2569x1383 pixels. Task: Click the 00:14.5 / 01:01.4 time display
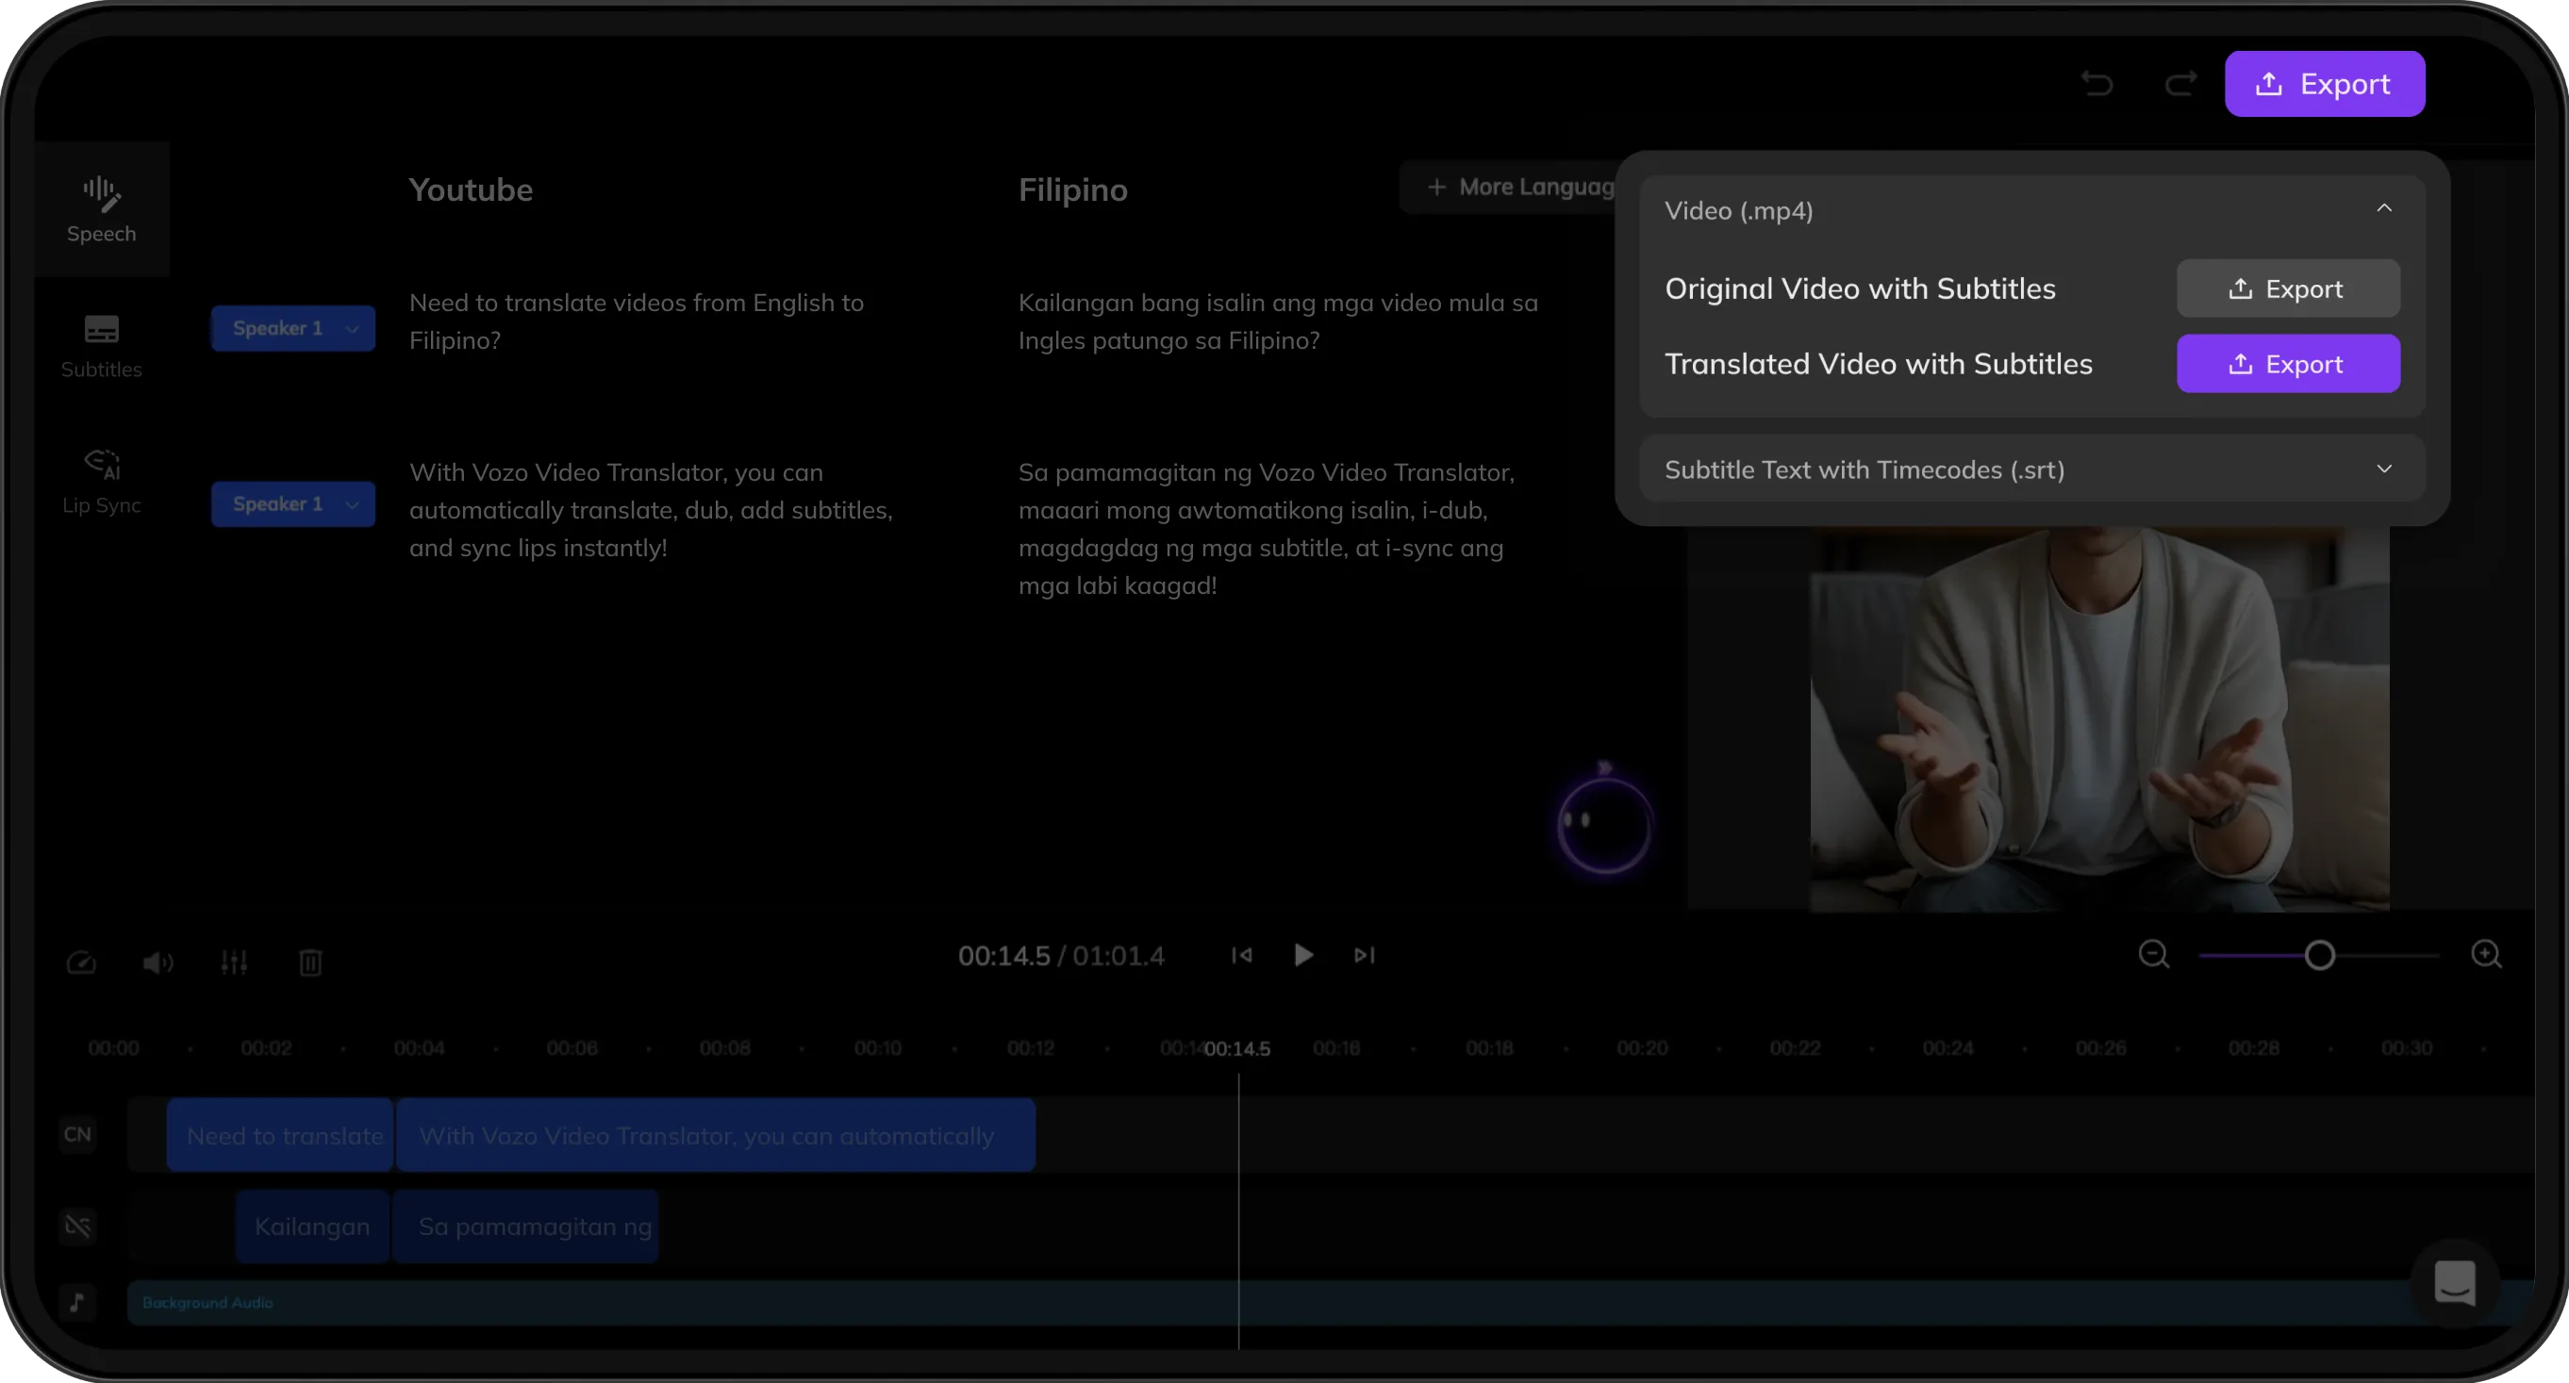1061,956
